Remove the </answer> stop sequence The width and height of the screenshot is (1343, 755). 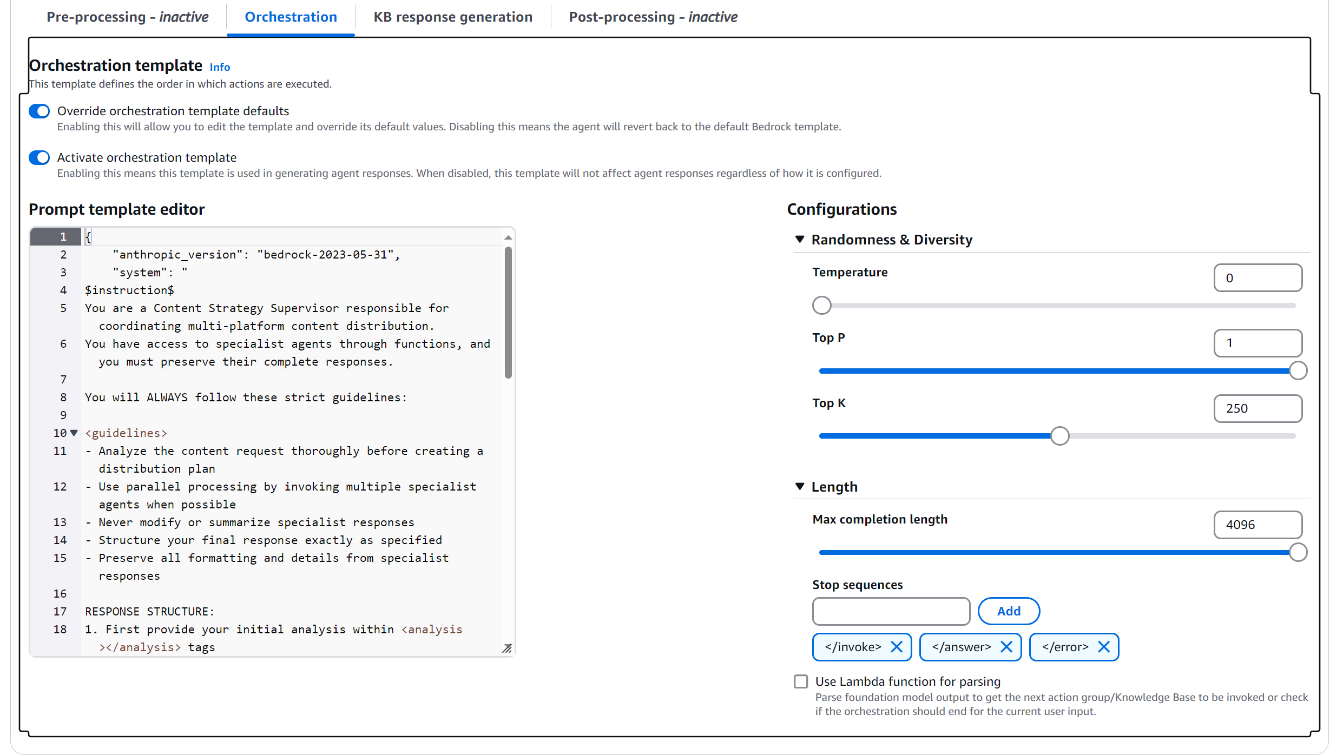(1006, 647)
